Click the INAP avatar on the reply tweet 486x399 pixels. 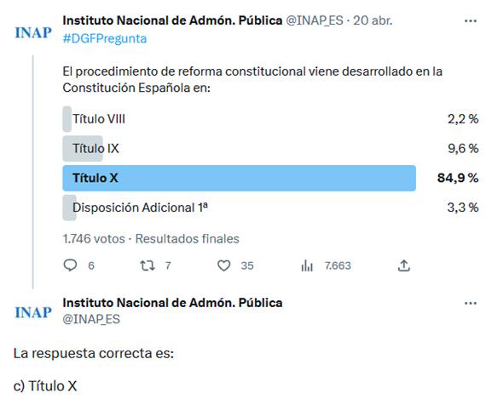33,312
